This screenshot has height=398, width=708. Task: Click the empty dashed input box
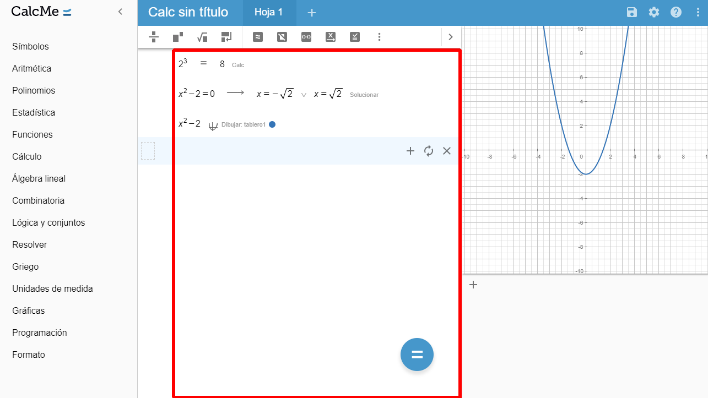click(x=148, y=151)
